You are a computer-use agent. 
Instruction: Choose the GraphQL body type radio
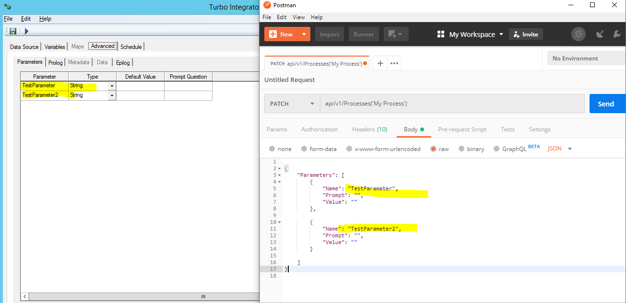click(x=496, y=149)
